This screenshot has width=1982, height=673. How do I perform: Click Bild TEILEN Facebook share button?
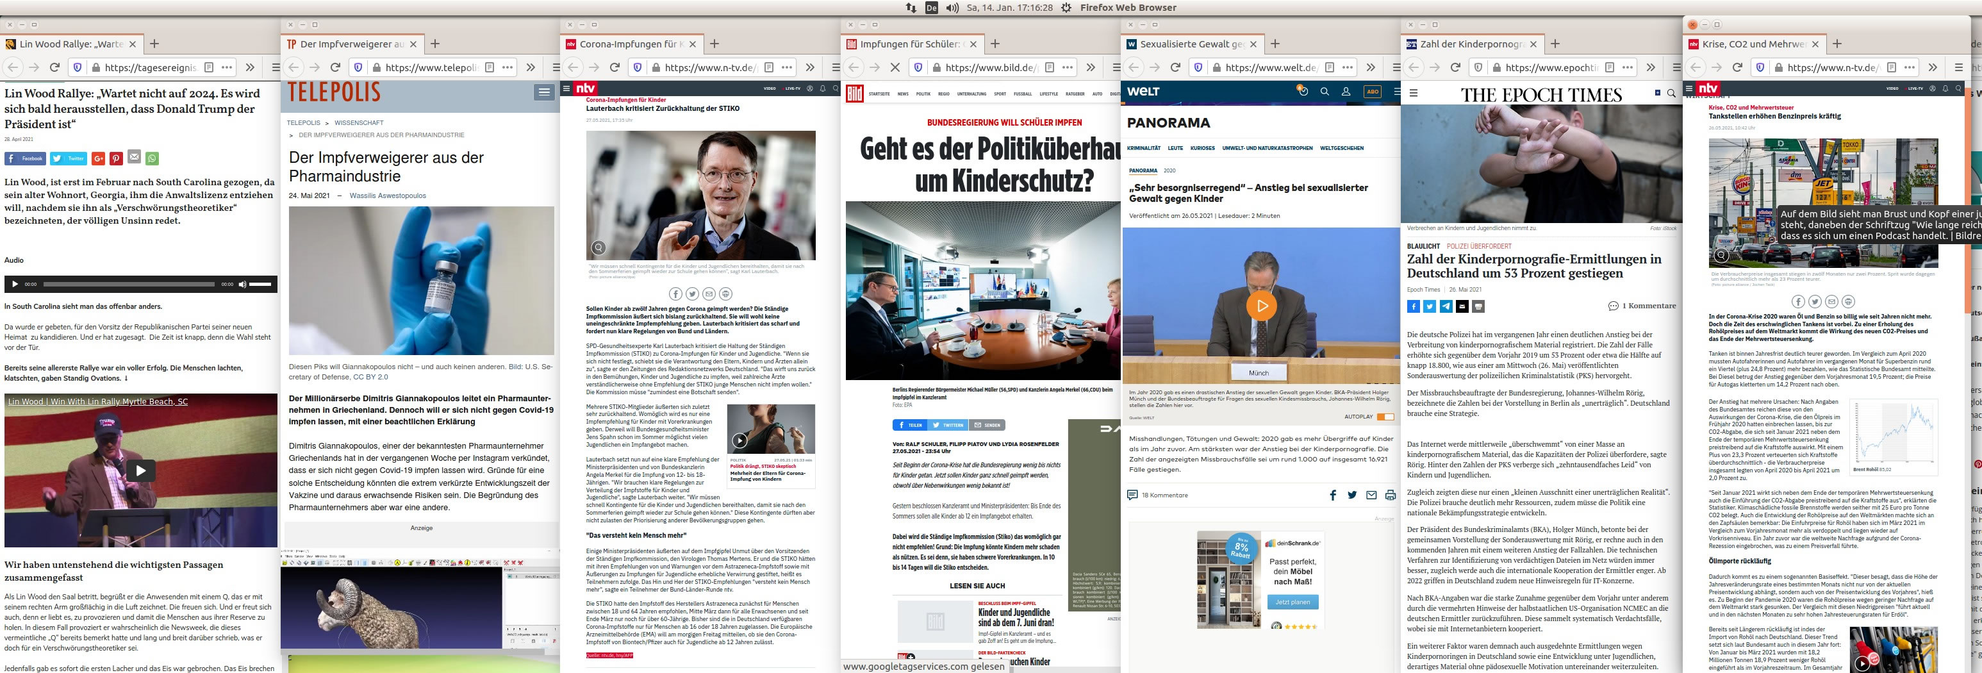point(909,425)
